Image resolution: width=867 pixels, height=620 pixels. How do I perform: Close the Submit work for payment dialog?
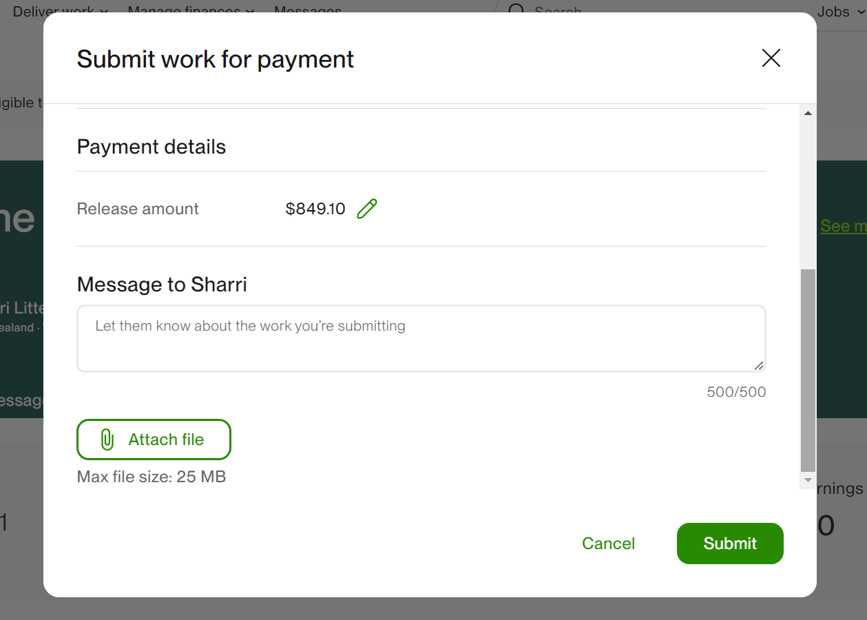771,59
